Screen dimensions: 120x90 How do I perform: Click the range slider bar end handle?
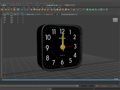(x=78, y=86)
